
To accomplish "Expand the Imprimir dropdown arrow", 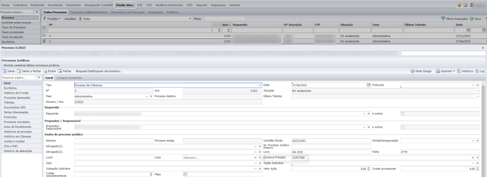I will coord(454,71).
